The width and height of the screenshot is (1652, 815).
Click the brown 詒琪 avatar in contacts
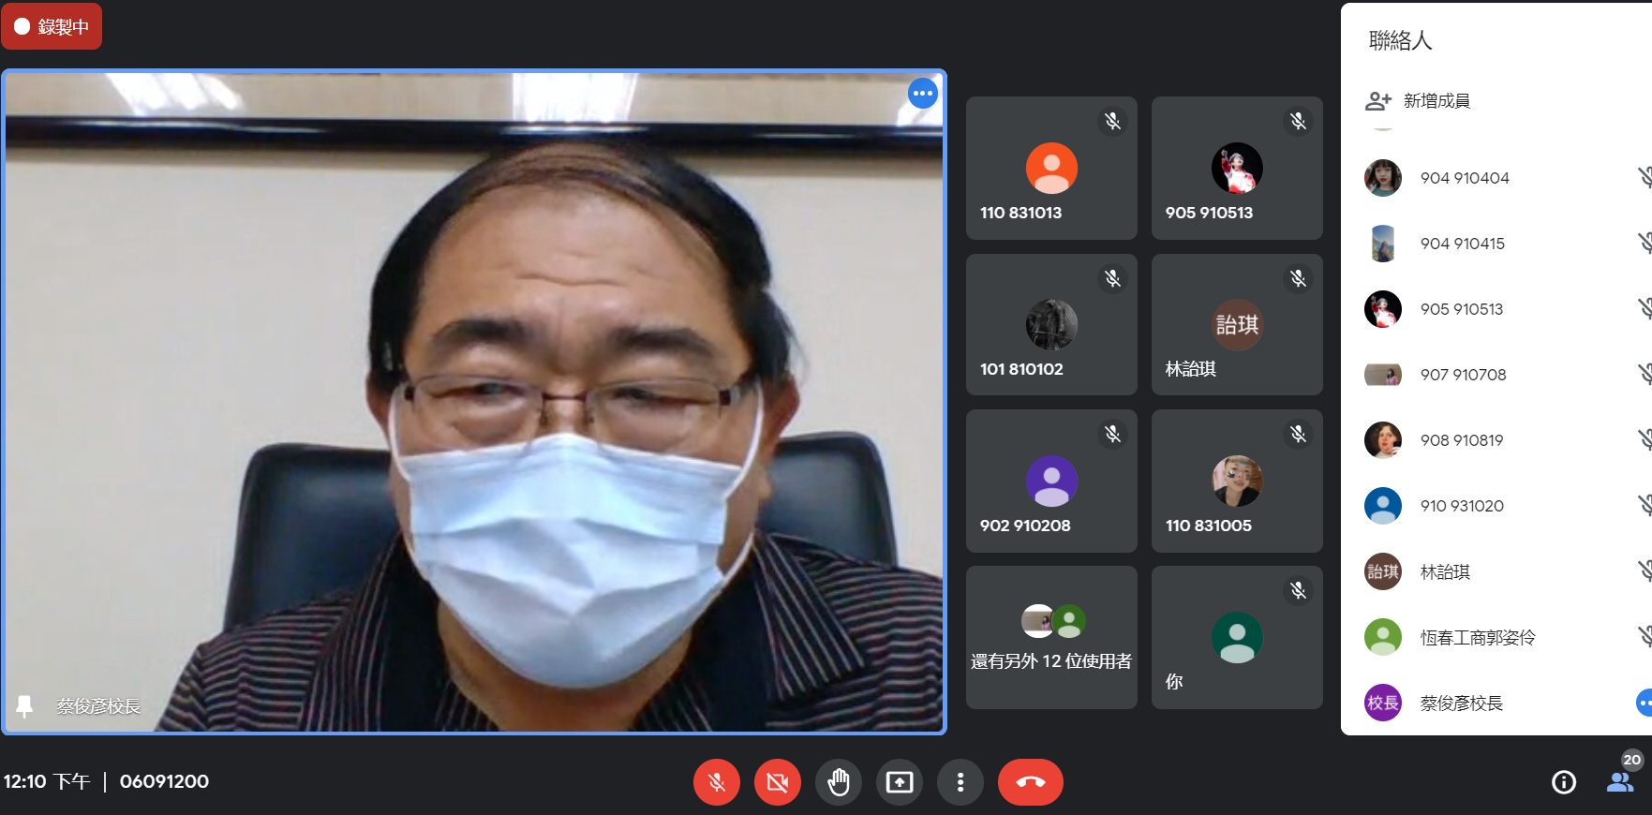(1383, 571)
